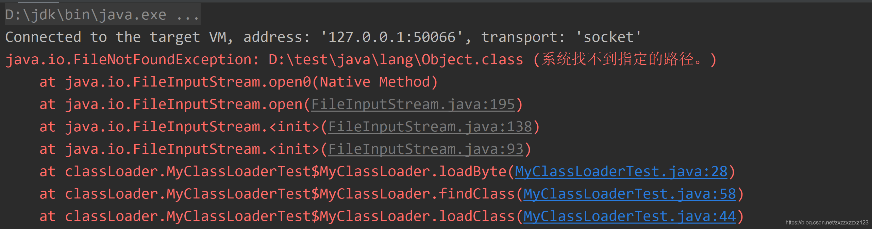Screen dimensions: 872x229
Task: Click the MyClassLoader.loadByte method name text
Action: pyautogui.click(x=413, y=172)
